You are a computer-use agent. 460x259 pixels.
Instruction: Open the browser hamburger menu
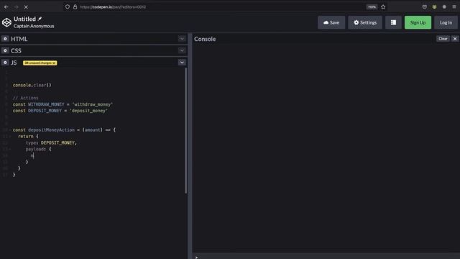(454, 6)
